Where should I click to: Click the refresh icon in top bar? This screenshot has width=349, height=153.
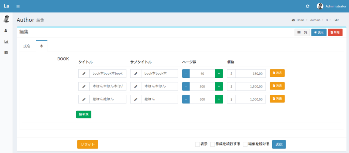(308, 6)
